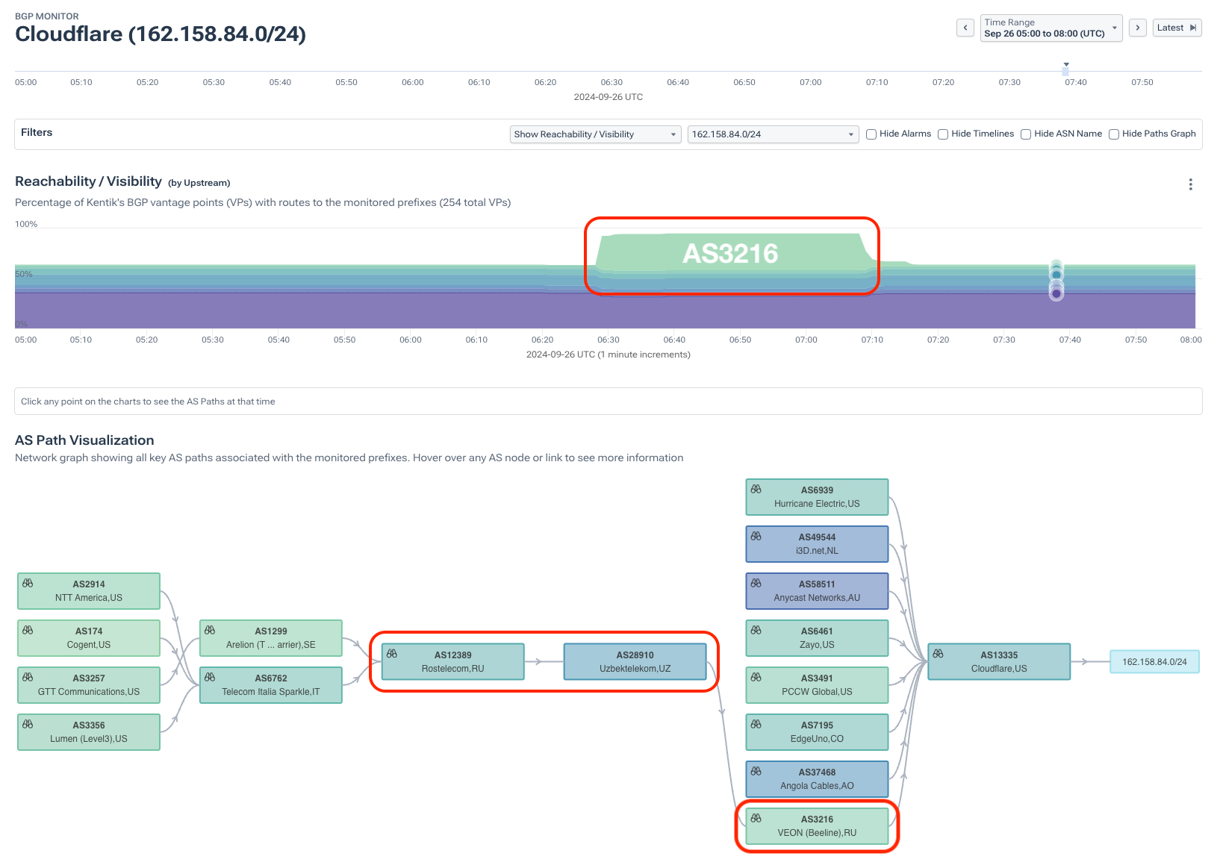Click the binoculars icon on AS12389 Rostelecom node
The height and width of the screenshot is (865, 1217).
[x=392, y=654]
